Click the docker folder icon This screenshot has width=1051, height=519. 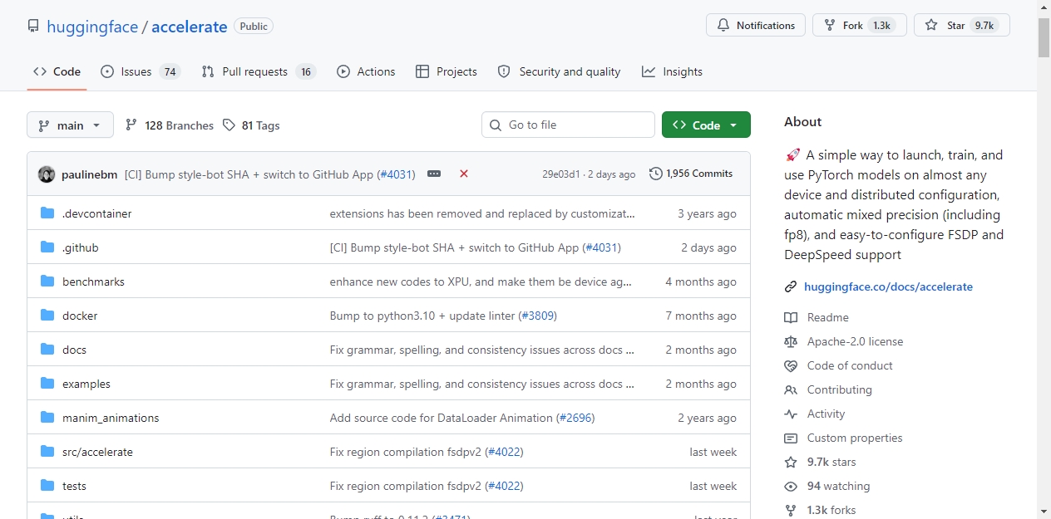pyautogui.click(x=47, y=316)
